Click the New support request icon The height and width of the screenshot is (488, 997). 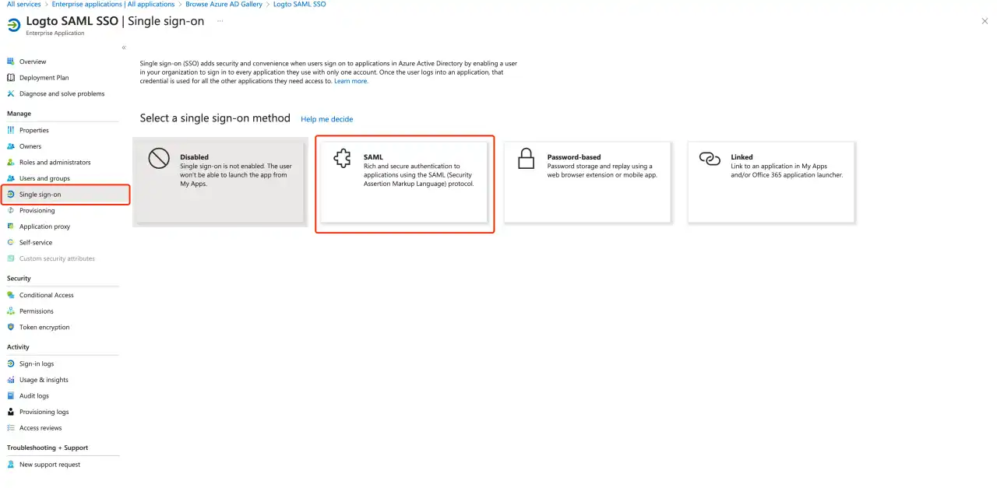[12, 464]
